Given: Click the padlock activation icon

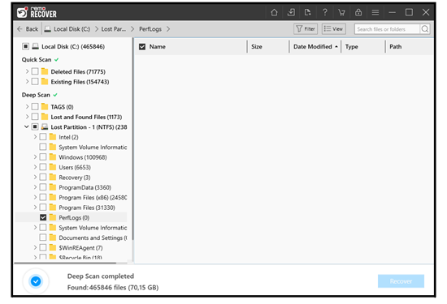Looking at the screenshot, I should tap(358, 12).
